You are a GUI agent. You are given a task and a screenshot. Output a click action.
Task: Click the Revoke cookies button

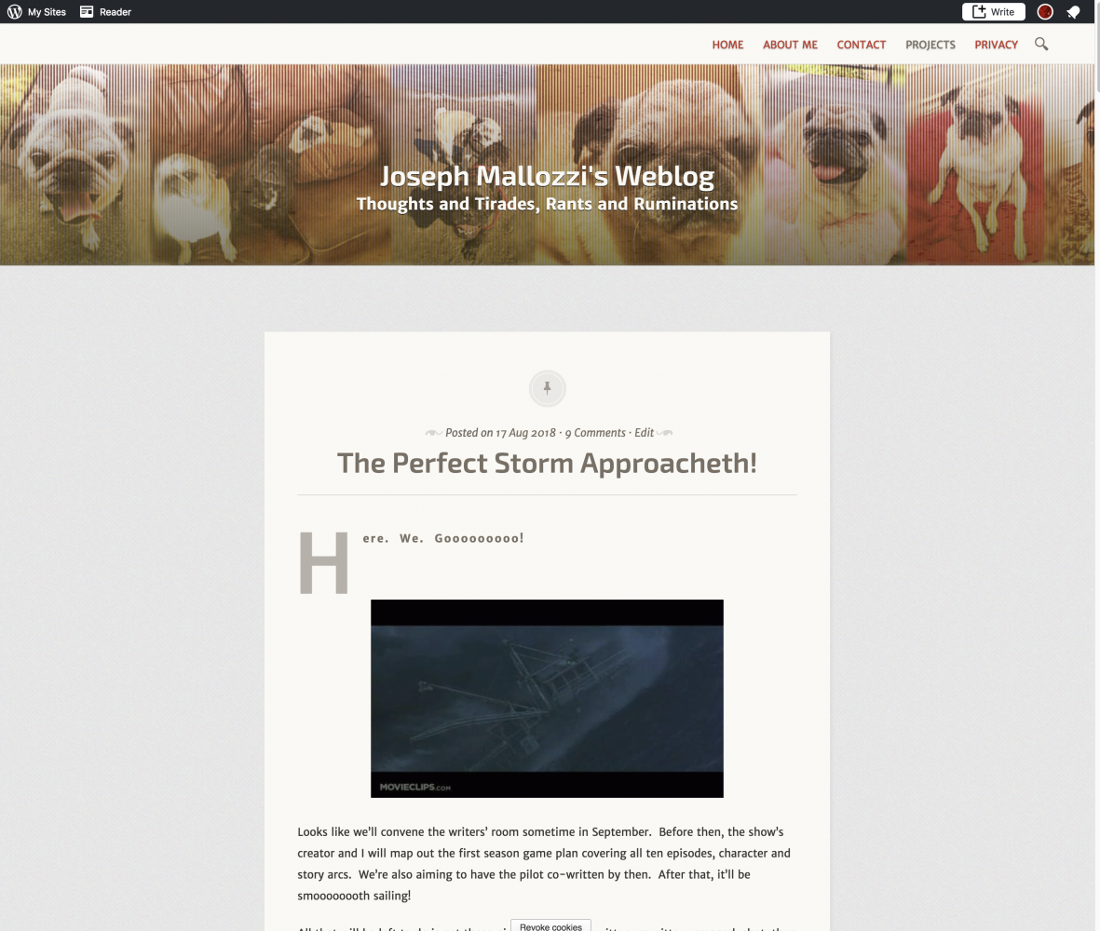coord(550,926)
